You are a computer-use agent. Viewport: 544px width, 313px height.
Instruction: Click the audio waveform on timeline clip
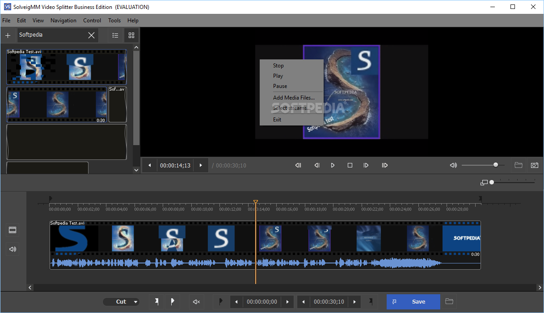265,263
